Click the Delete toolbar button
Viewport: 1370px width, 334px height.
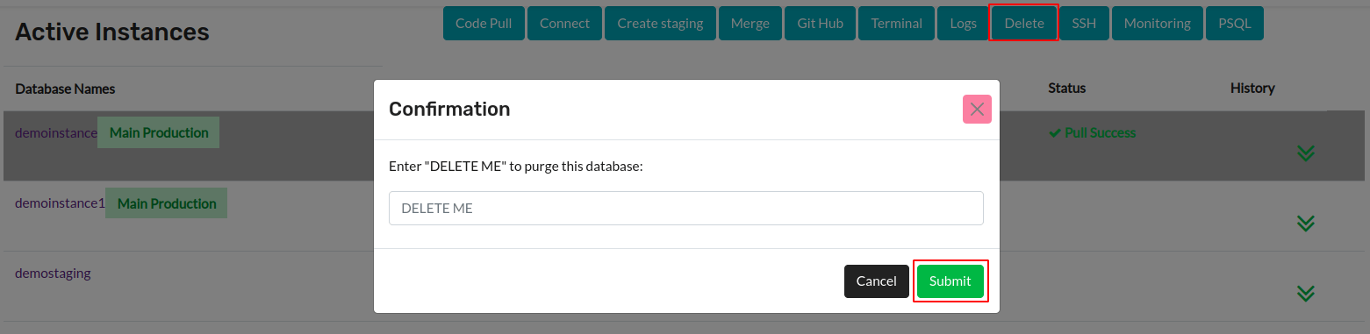pyautogui.click(x=1024, y=24)
